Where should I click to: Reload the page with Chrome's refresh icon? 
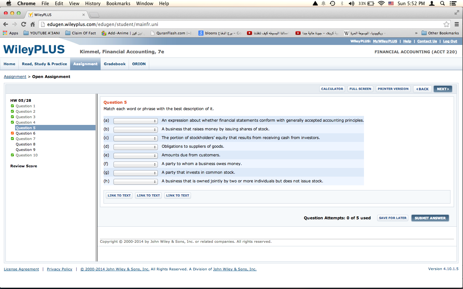(x=23, y=24)
